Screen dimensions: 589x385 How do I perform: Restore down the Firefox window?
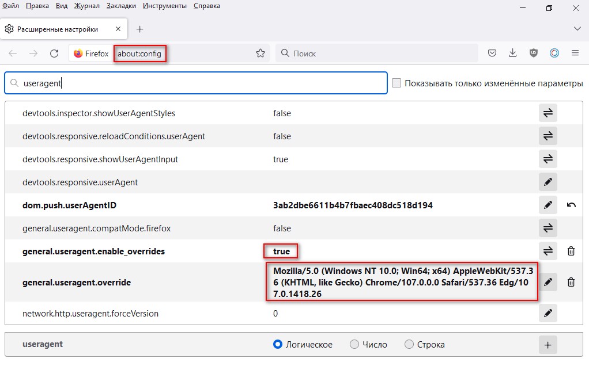[549, 8]
